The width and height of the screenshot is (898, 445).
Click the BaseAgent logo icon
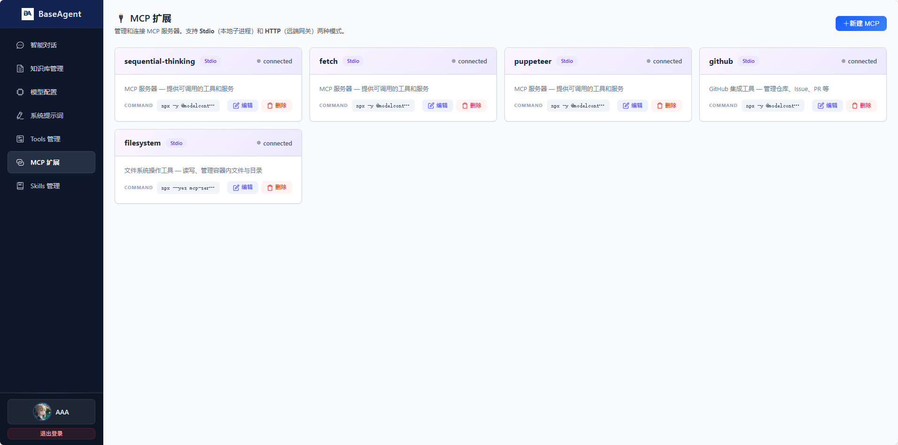tap(28, 14)
